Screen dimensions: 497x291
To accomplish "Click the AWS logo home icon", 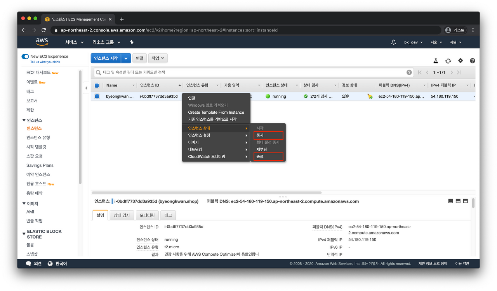I will click(x=42, y=42).
